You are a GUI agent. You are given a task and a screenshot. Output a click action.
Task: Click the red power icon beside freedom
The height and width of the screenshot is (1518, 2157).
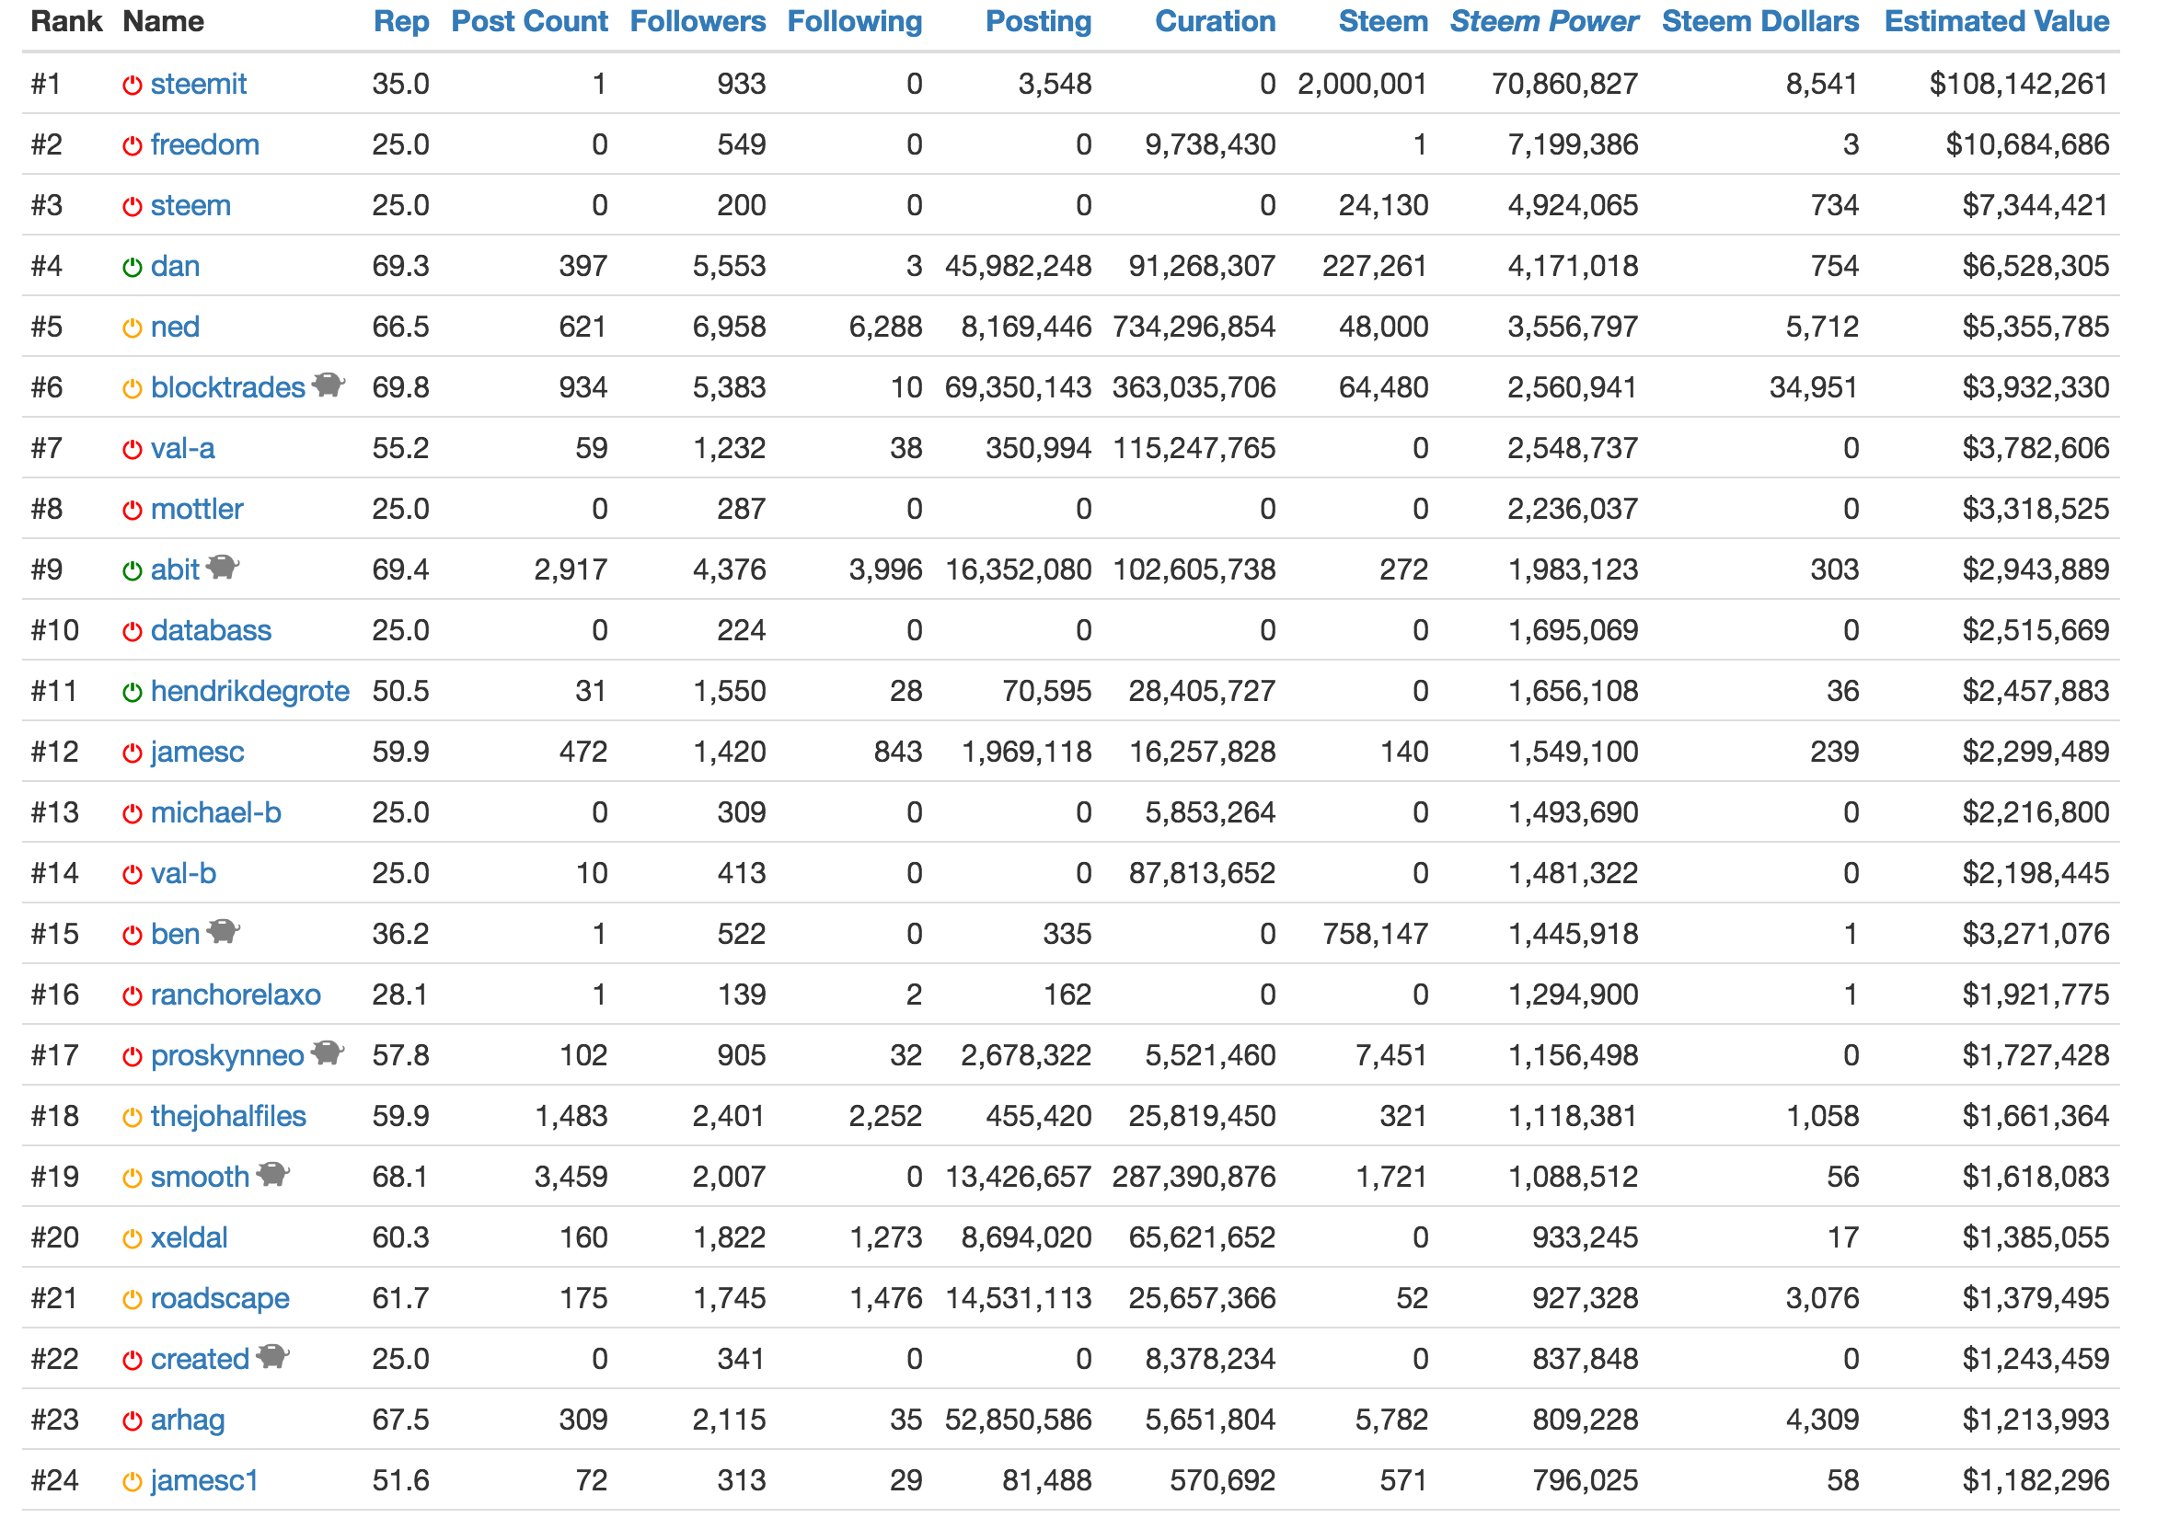pyautogui.click(x=133, y=145)
